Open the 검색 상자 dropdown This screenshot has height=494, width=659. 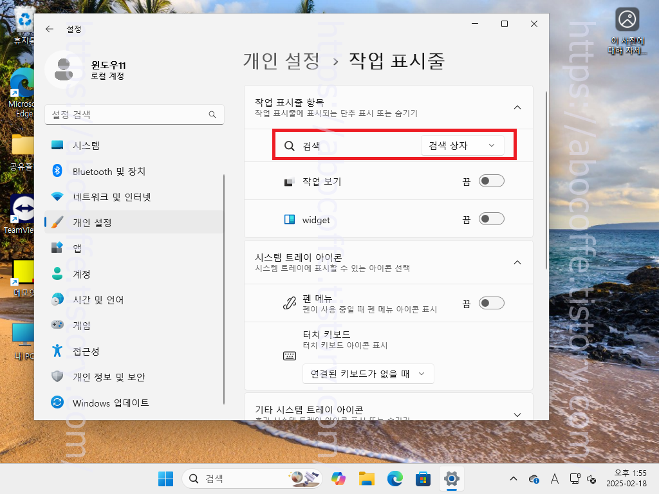pos(462,145)
